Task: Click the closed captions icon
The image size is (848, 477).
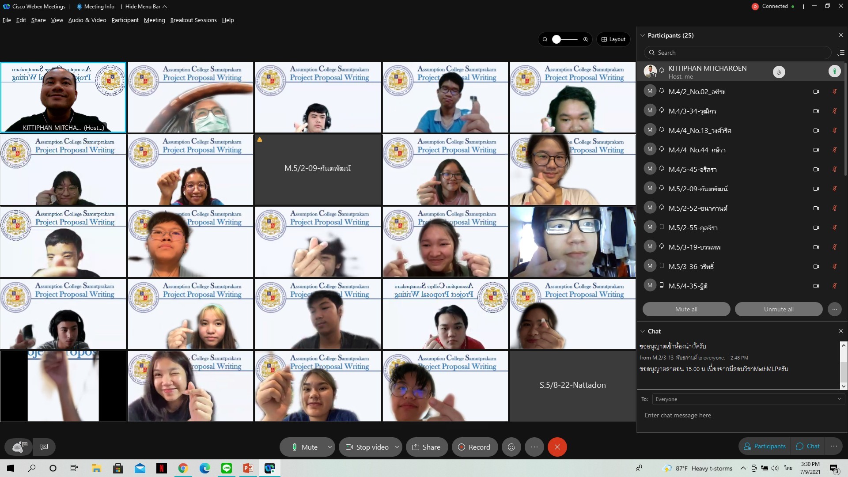Action: pos(44,447)
